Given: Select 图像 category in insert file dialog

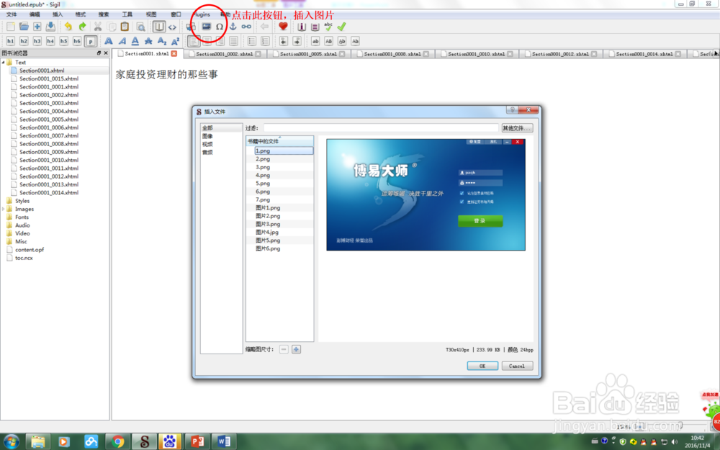Looking at the screenshot, I should click(x=207, y=136).
